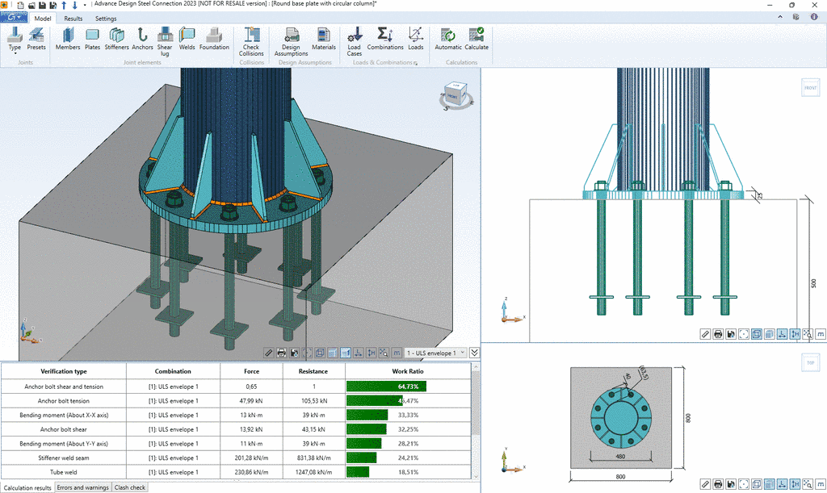This screenshot has height=493, width=827.
Task: Switch to the Results ribbon tab
Action: click(x=73, y=18)
